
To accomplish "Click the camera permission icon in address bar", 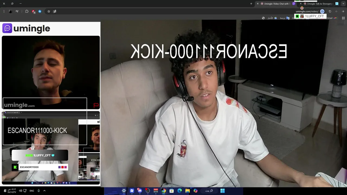I will click(x=322, y=11).
